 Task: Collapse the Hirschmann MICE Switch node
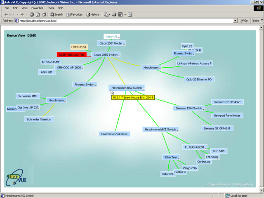pos(177,130)
